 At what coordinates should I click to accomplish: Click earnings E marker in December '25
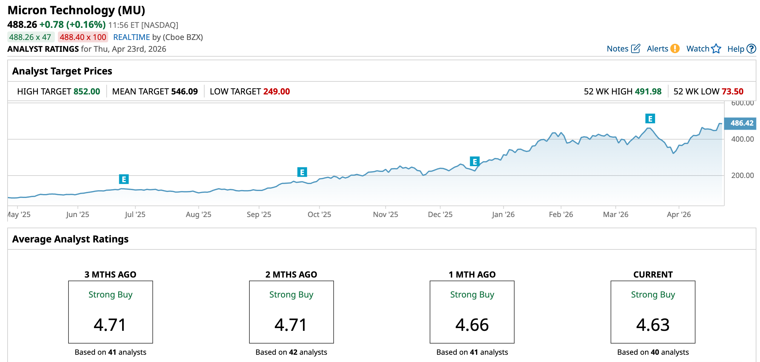pos(475,162)
